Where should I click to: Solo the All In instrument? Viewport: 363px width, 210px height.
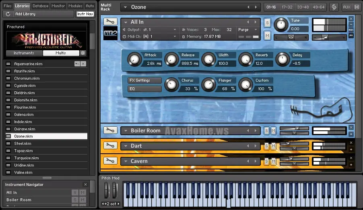267,23
